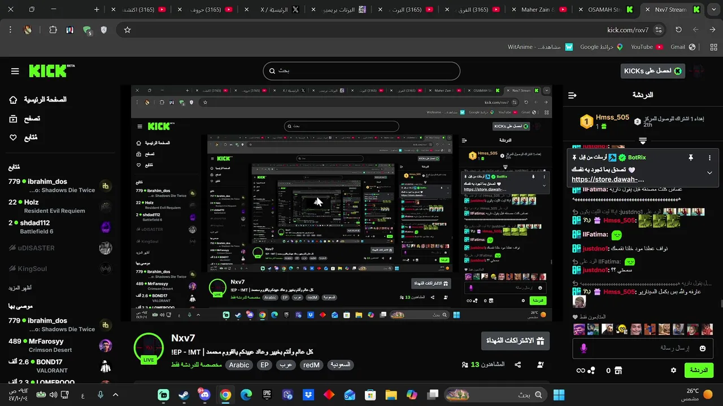The image size is (723, 406).
Task: Select the EP stream tag
Action: pos(264,365)
